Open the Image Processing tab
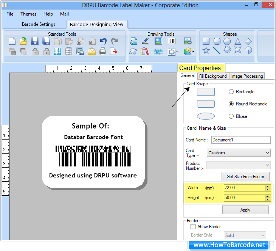The height and width of the screenshot is (251, 276). coord(247,76)
